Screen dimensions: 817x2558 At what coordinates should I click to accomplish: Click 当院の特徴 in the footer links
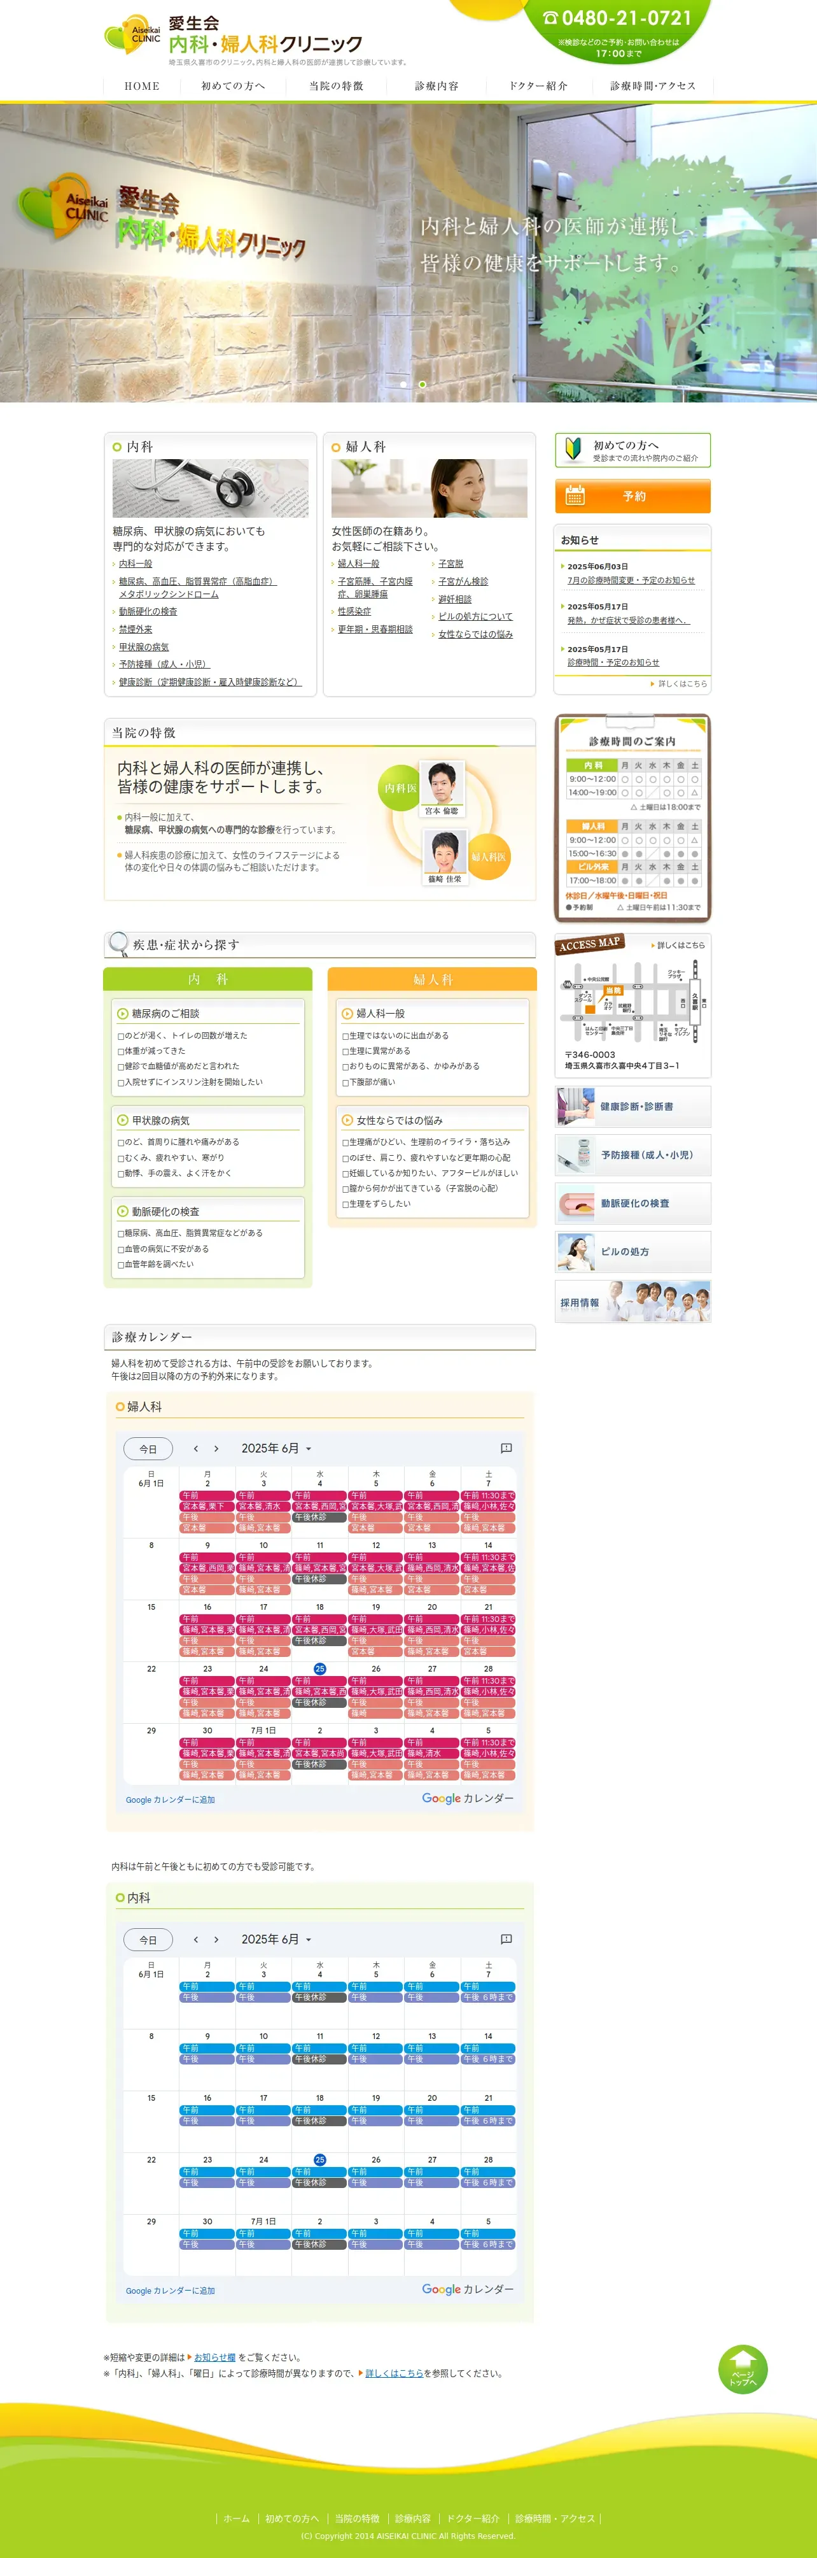356,2519
